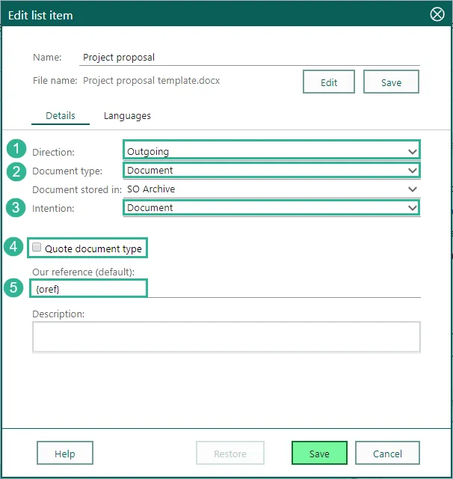This screenshot has height=479, width=453.
Task: Expand the Intention dropdown
Action: [x=271, y=207]
